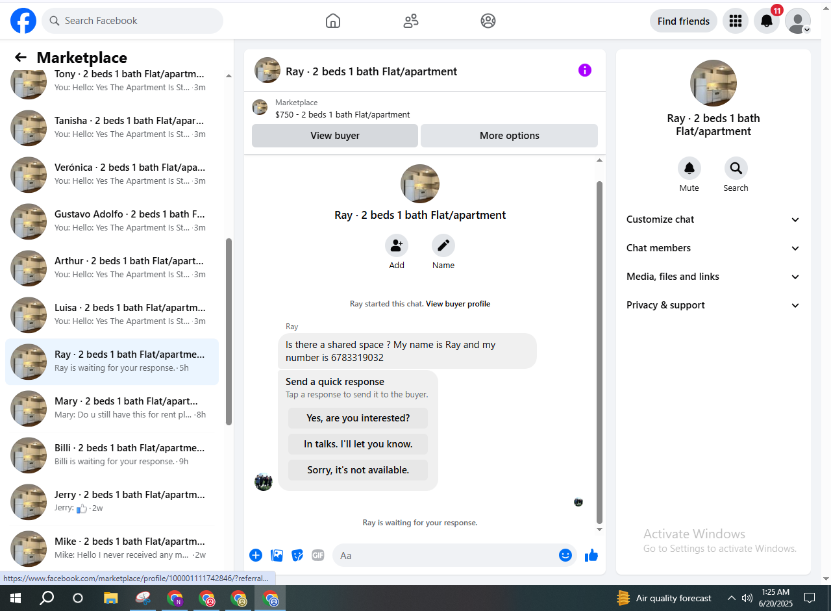Open the volume control in system tray

coord(747,598)
